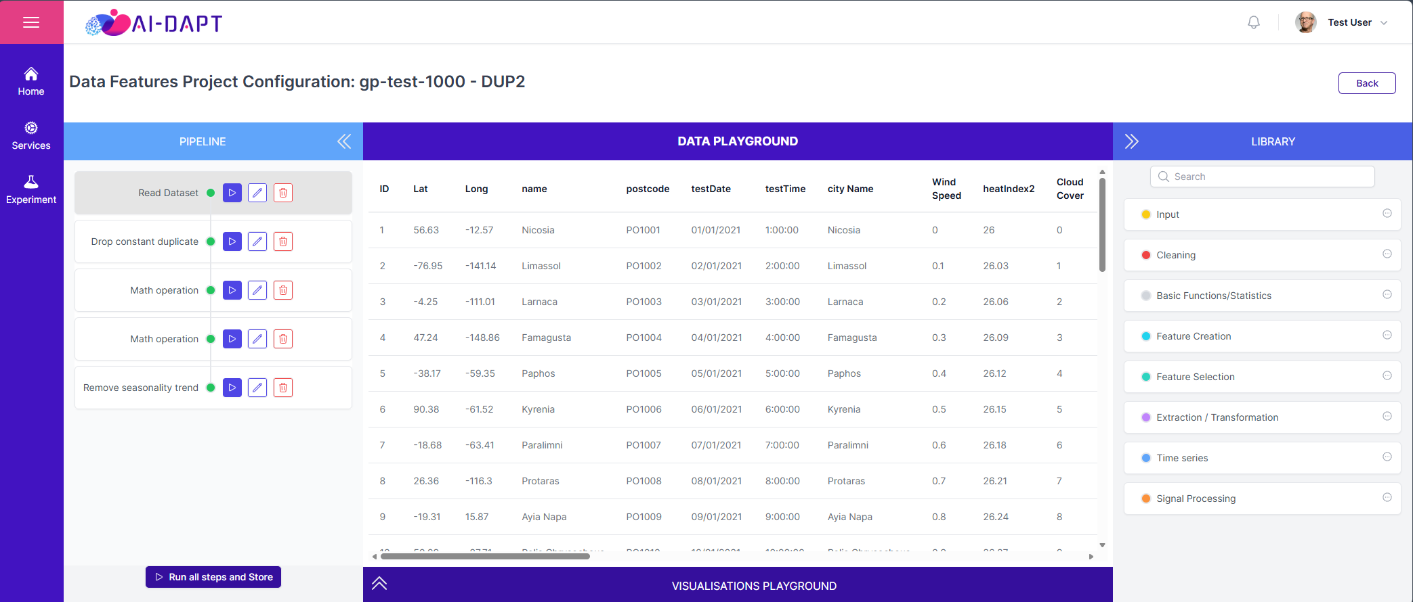Click the Back button
Image resolution: width=1413 pixels, height=602 pixels.
(x=1367, y=83)
